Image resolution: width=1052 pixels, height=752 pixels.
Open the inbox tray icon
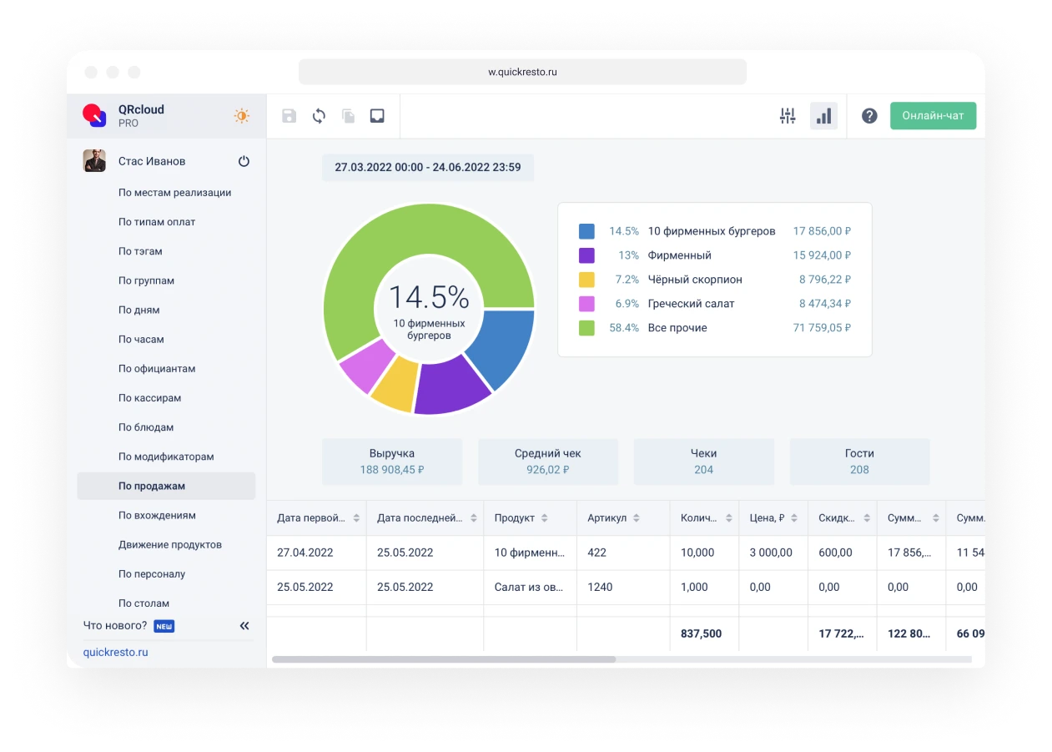pyautogui.click(x=377, y=116)
